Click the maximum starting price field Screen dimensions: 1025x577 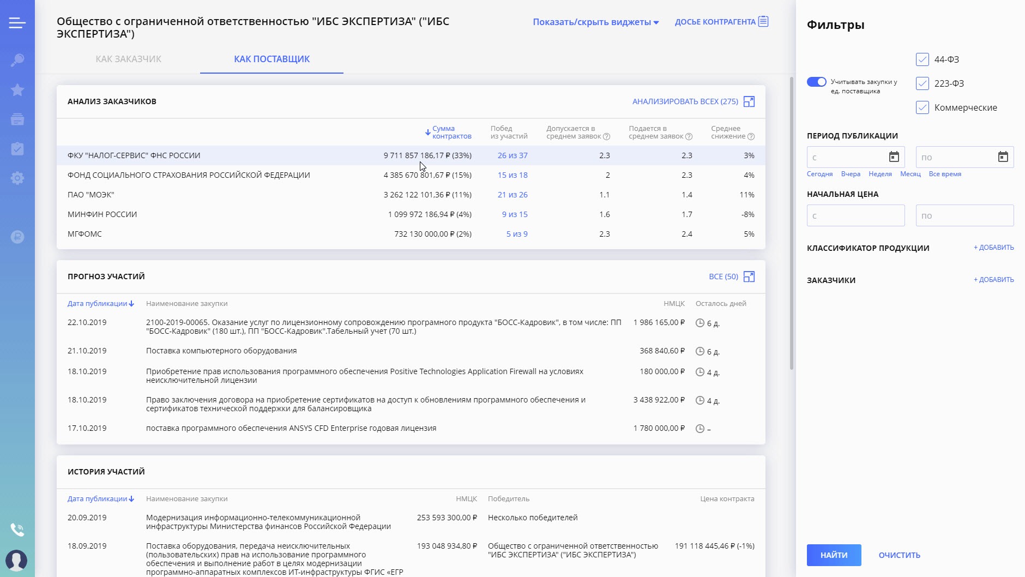click(x=965, y=215)
